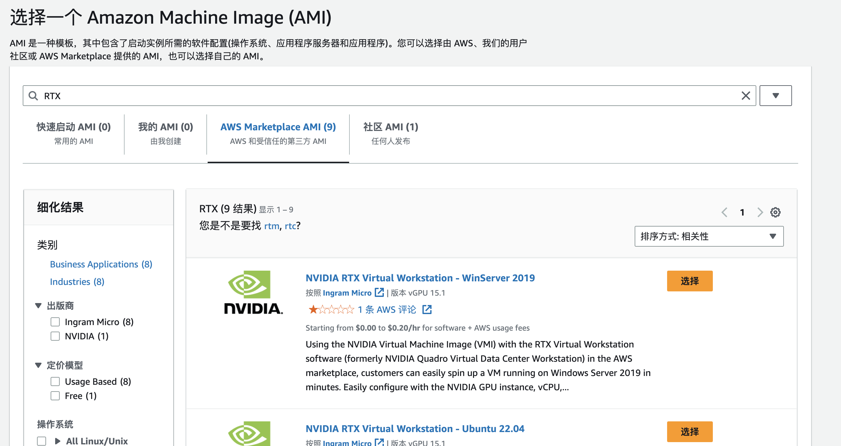Image resolution: width=841 pixels, height=446 pixels.
Task: Click page number 1
Action: coord(742,213)
